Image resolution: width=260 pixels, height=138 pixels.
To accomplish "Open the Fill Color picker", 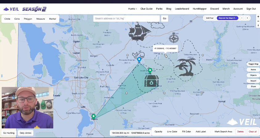I will [x=186, y=132].
